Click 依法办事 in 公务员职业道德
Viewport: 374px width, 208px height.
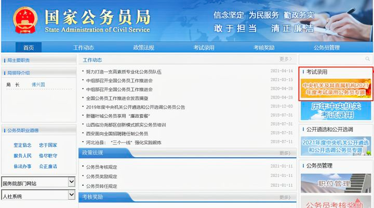pos(22,167)
